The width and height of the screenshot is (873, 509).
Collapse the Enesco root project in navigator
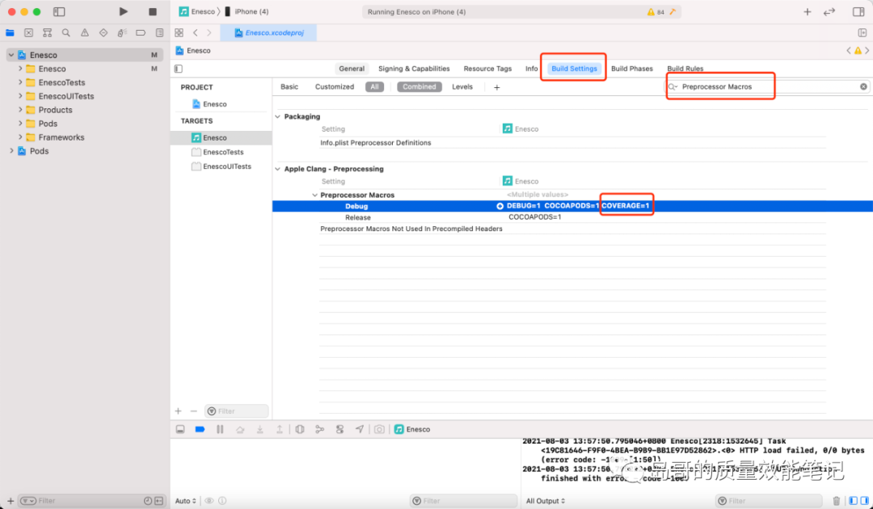[x=11, y=55]
